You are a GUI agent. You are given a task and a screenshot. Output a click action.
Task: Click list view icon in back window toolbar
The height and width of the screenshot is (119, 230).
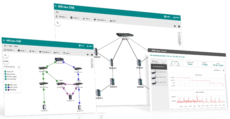175,26
